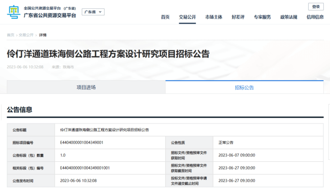This screenshot has height=195, width=330.
Task: Click the 详情 breadcrumb item
Action: (43, 34)
